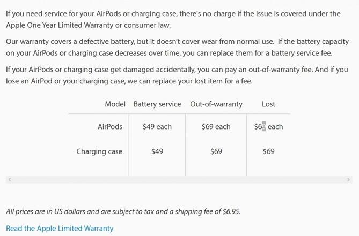Click the paragraph about Apple One Year Limited Warranty

[x=173, y=19]
